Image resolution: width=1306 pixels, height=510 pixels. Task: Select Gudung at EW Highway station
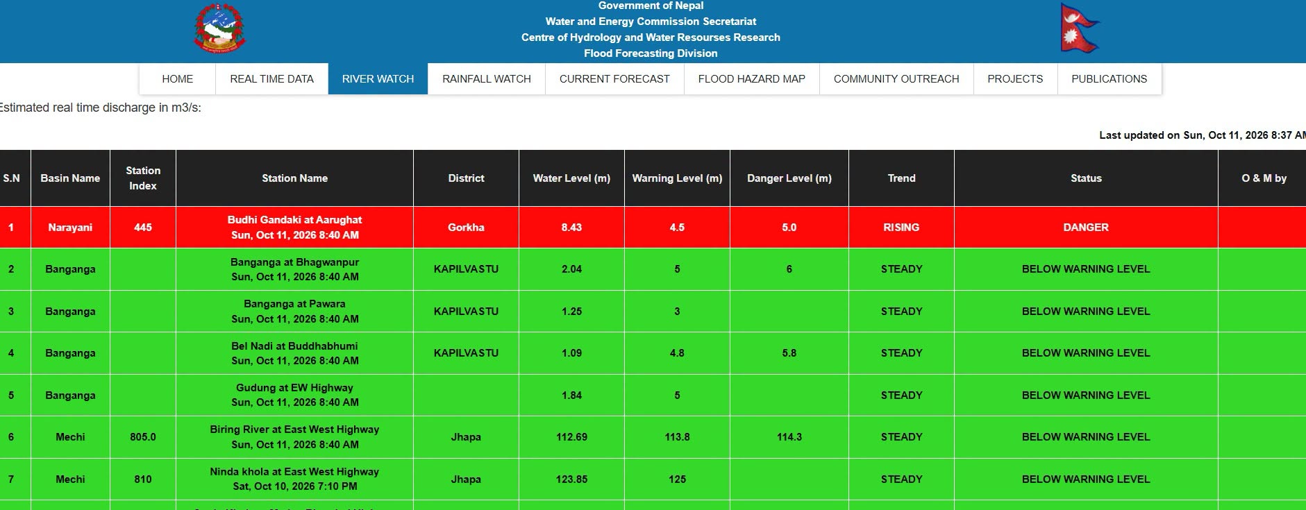click(294, 388)
